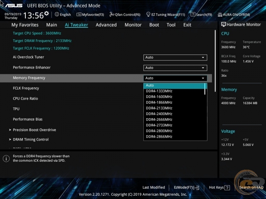Select the TPU setting row
266x199 pixels.
click(16, 109)
